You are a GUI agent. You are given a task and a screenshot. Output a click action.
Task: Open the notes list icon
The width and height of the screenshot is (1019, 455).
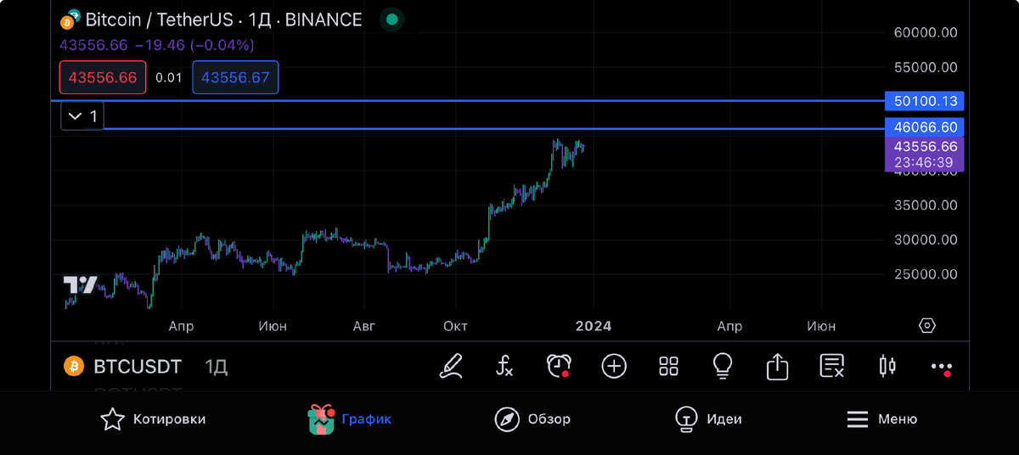[831, 366]
